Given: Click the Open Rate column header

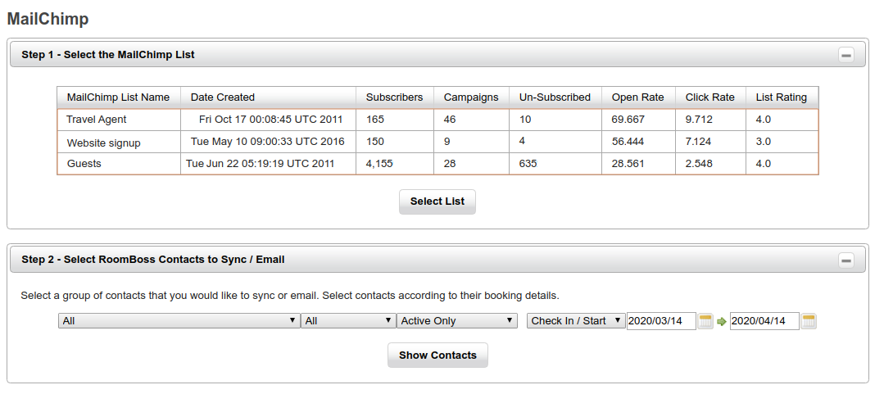Looking at the screenshot, I should coord(637,97).
